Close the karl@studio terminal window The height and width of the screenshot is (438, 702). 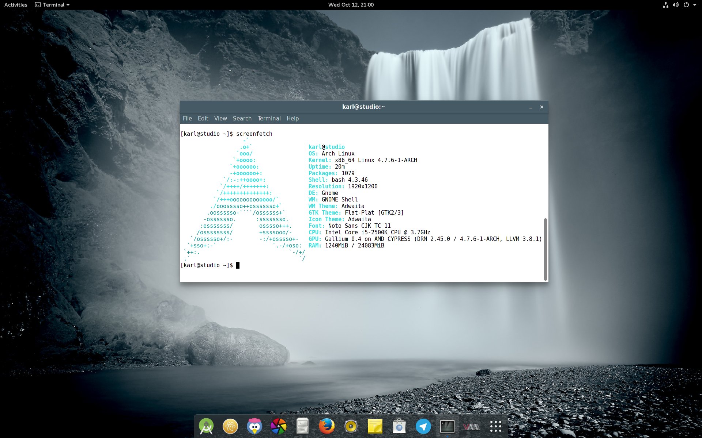(542, 107)
